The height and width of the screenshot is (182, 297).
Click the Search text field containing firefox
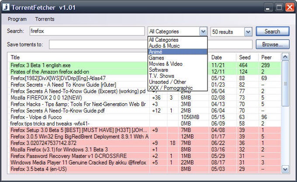pyautogui.click(x=87, y=31)
